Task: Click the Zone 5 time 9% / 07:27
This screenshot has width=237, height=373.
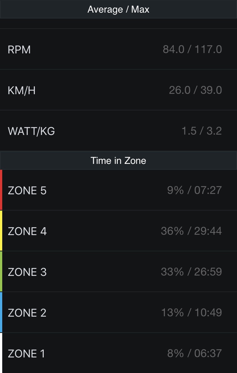Action: [x=194, y=190]
